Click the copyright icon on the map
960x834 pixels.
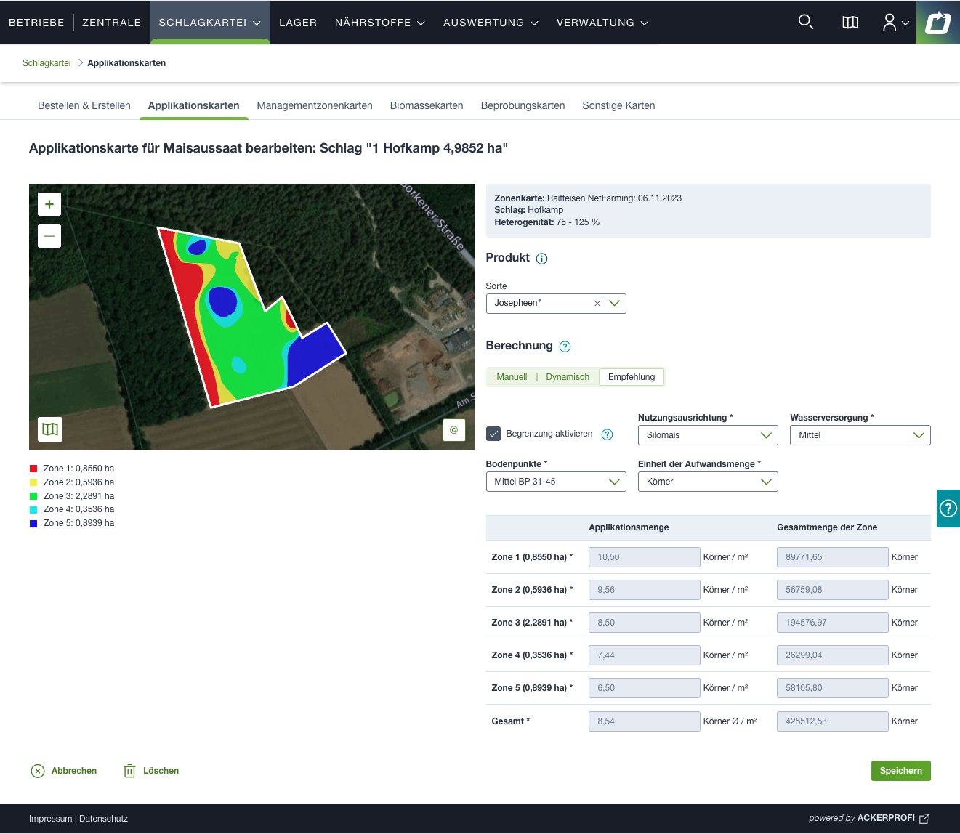pyautogui.click(x=453, y=430)
